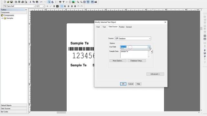207x116 pixels.
Task: Expand the Data Sources toolbox section
Action: point(14,109)
